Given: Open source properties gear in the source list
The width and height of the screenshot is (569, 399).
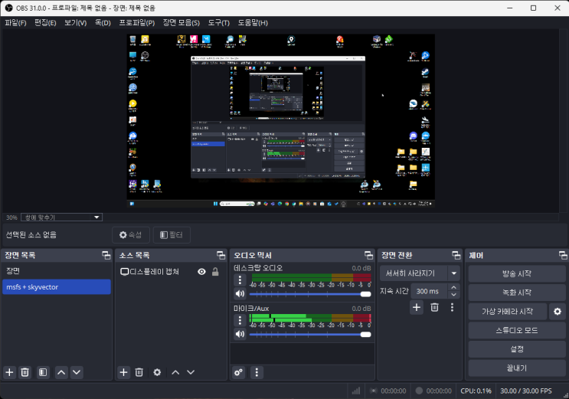Looking at the screenshot, I should 157,372.
